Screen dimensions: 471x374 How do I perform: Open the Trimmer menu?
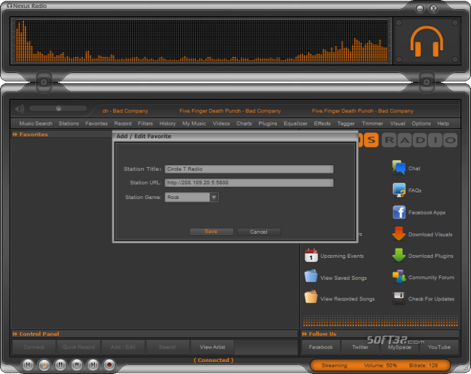coord(373,123)
